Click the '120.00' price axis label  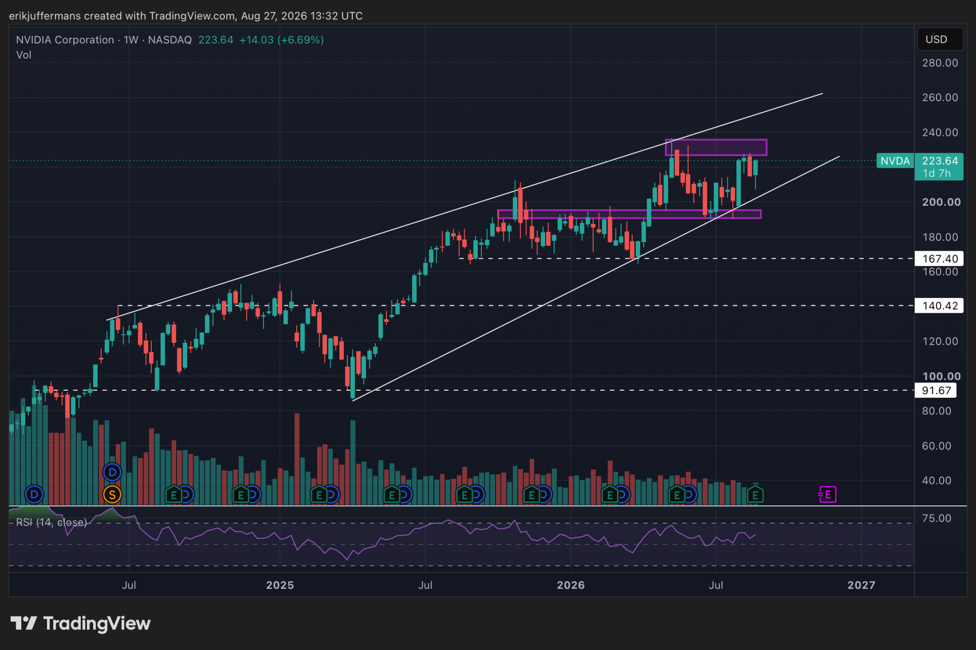coord(940,341)
